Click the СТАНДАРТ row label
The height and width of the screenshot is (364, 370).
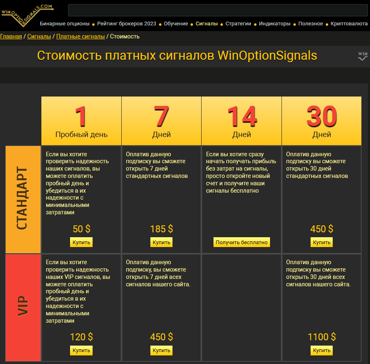coord(23,200)
